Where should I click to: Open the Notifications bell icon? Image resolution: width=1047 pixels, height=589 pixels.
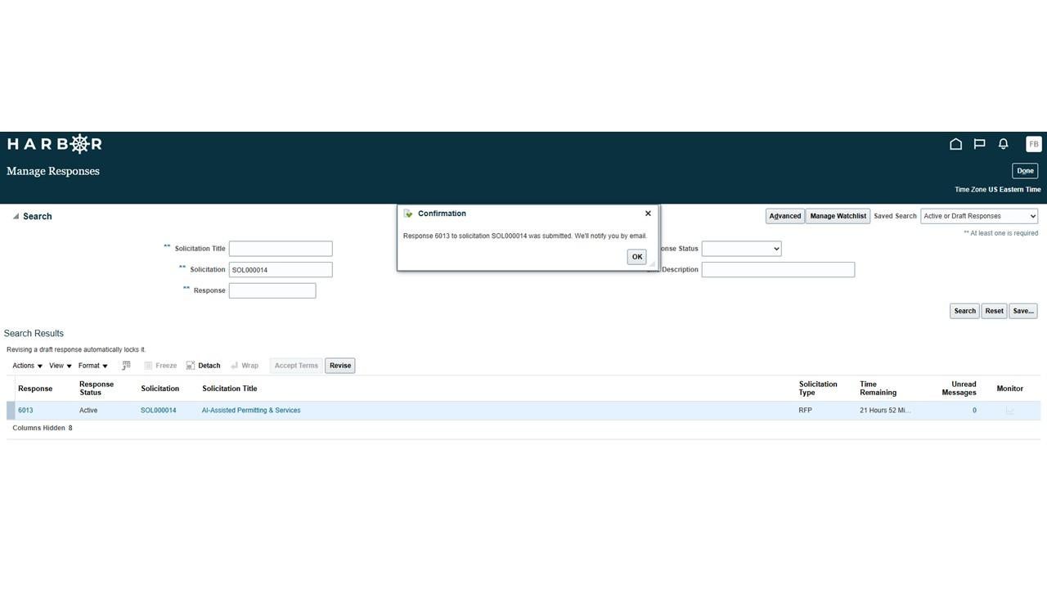pyautogui.click(x=1003, y=144)
